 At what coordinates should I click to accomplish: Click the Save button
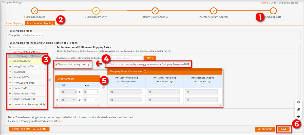pyautogui.click(x=283, y=129)
